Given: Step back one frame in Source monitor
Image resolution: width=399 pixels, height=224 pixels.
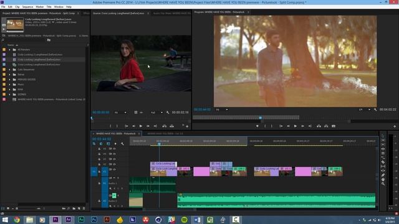Looking at the screenshot, I should pyautogui.click(x=133, y=126).
